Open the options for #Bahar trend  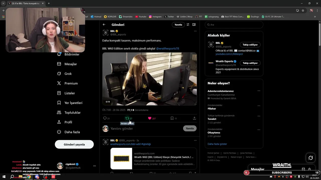[259, 106]
